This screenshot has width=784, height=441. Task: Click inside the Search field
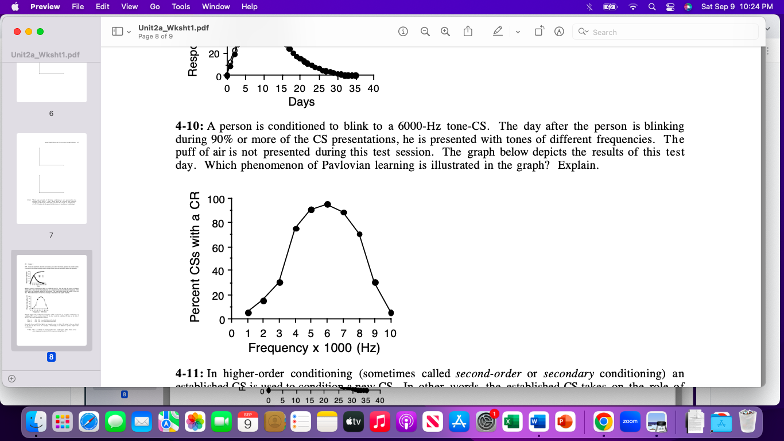660,32
